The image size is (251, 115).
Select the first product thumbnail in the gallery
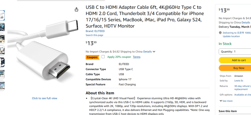pos(2,15)
